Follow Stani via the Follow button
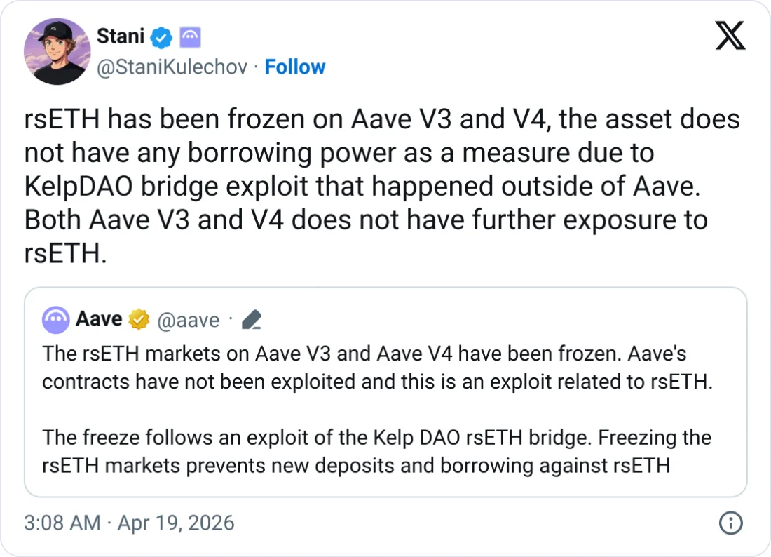 coord(295,67)
